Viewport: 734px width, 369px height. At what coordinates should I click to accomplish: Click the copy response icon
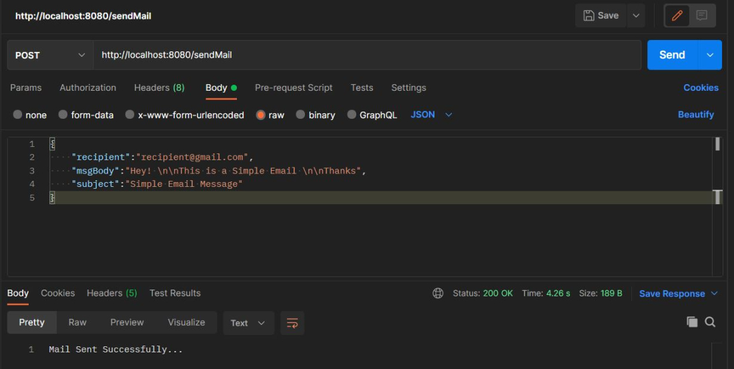click(x=692, y=322)
